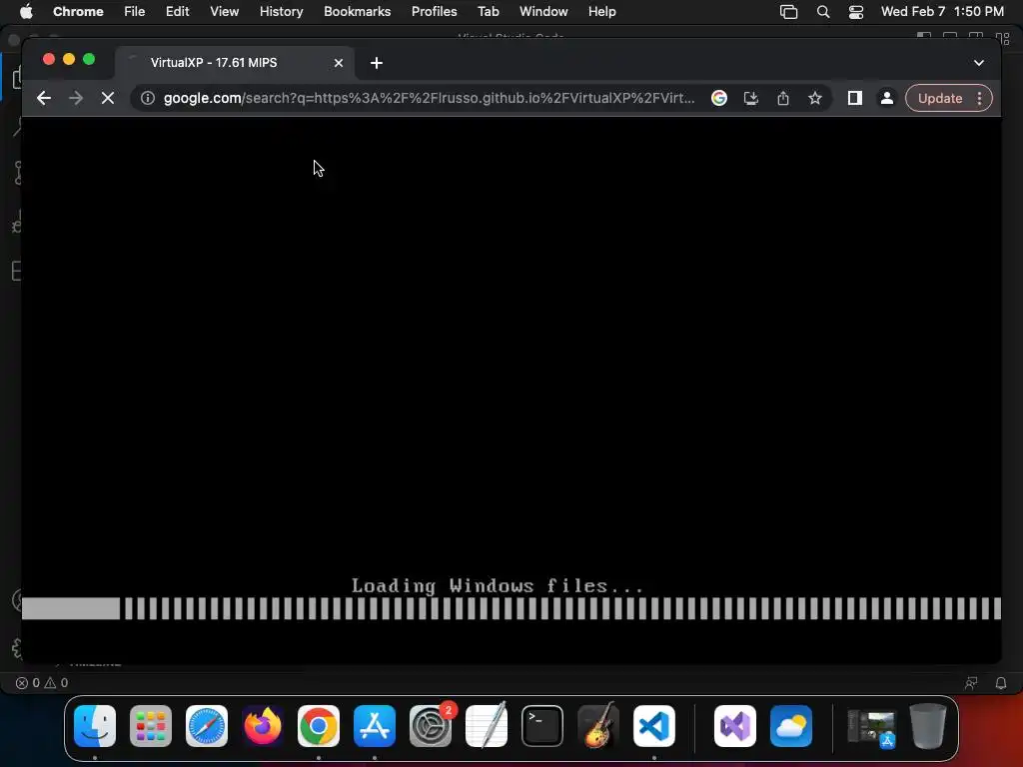This screenshot has width=1023, height=767.
Task: Click the Google icon in the address bar
Action: [719, 98]
